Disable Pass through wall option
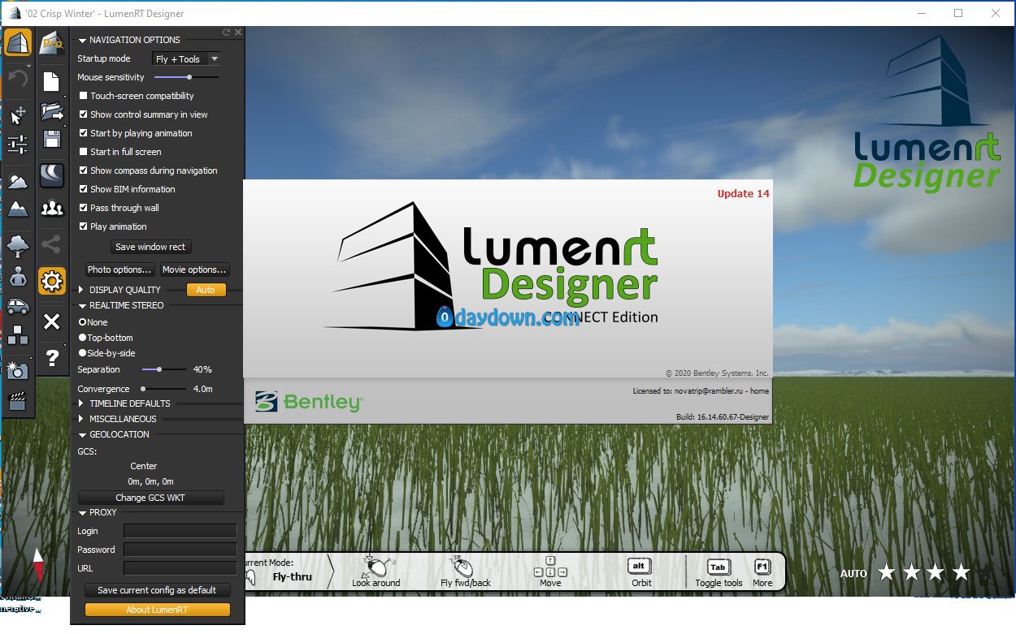Image resolution: width=1016 pixels, height=634 pixels. [83, 208]
